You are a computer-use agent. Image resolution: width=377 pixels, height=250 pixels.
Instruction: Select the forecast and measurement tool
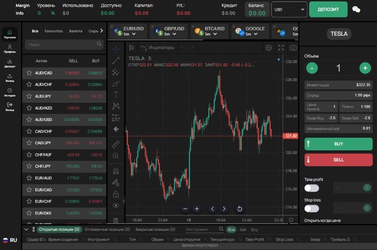[116, 117]
